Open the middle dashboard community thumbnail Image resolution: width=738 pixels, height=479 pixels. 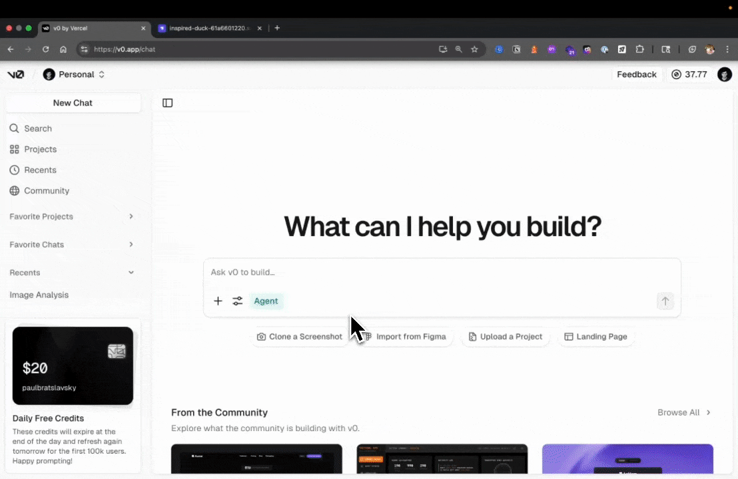(x=442, y=459)
